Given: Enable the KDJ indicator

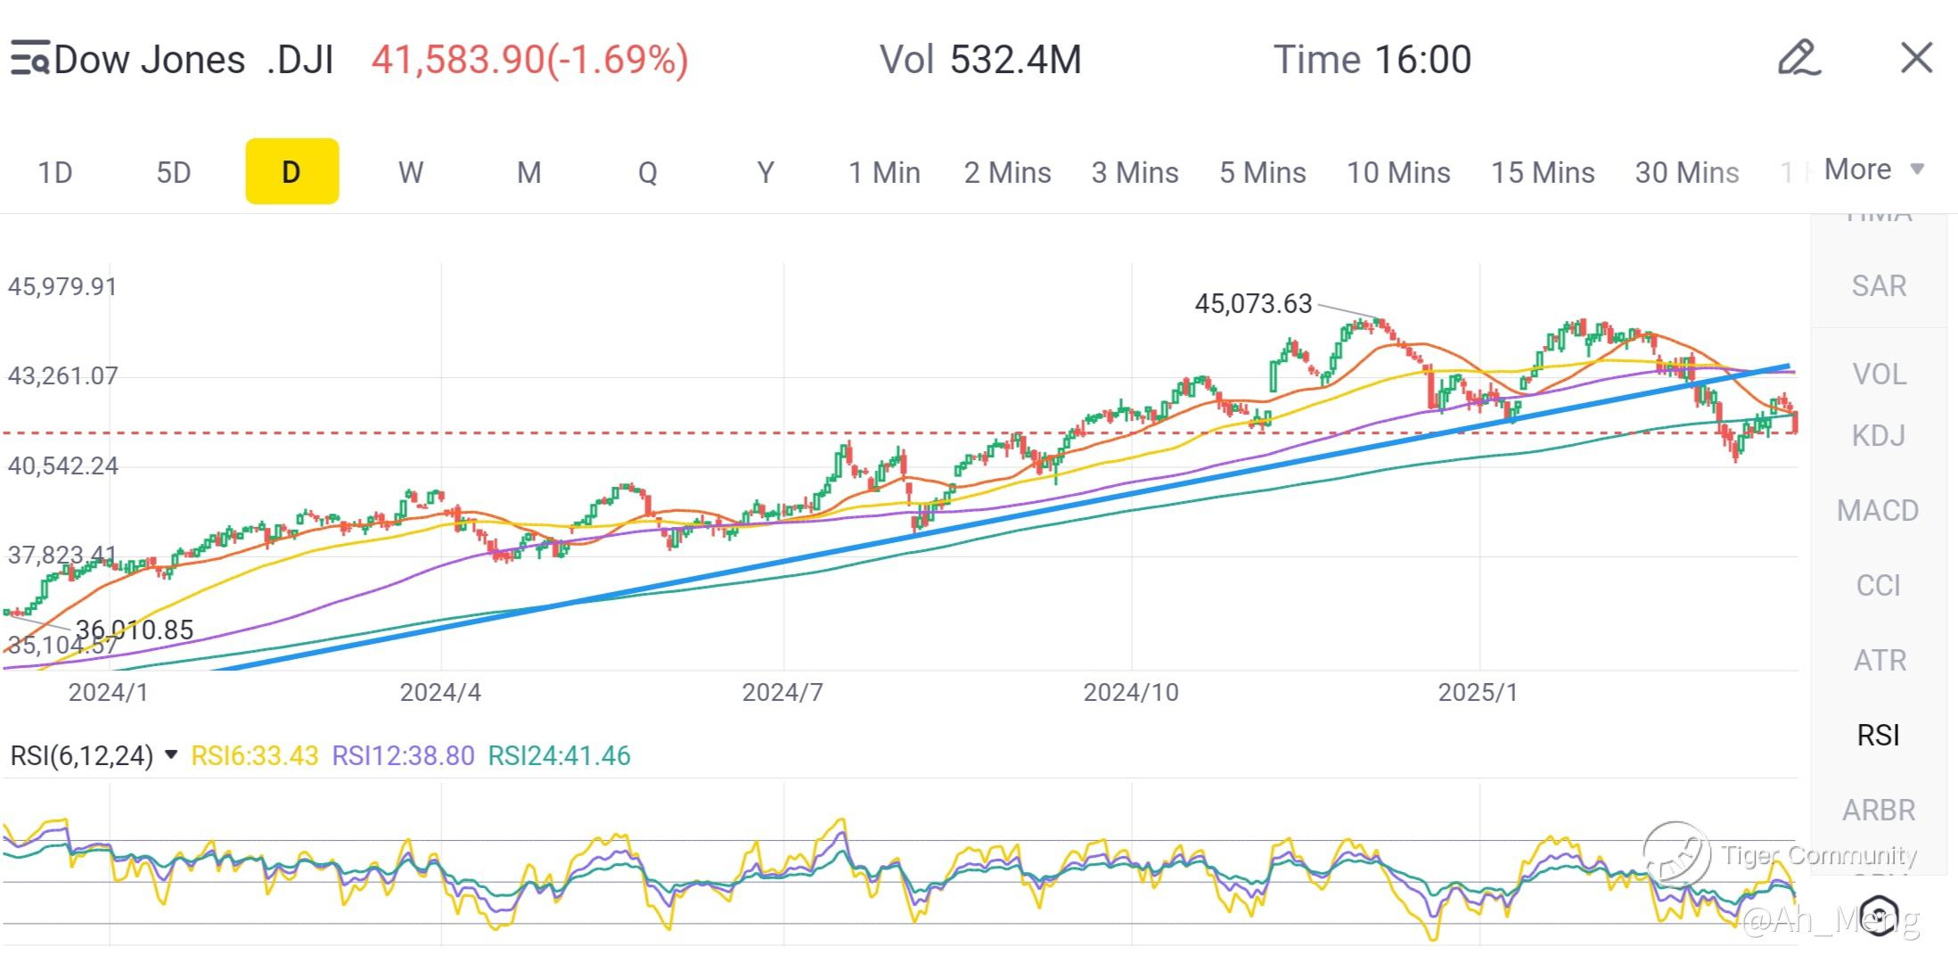Looking at the screenshot, I should point(1878,436).
